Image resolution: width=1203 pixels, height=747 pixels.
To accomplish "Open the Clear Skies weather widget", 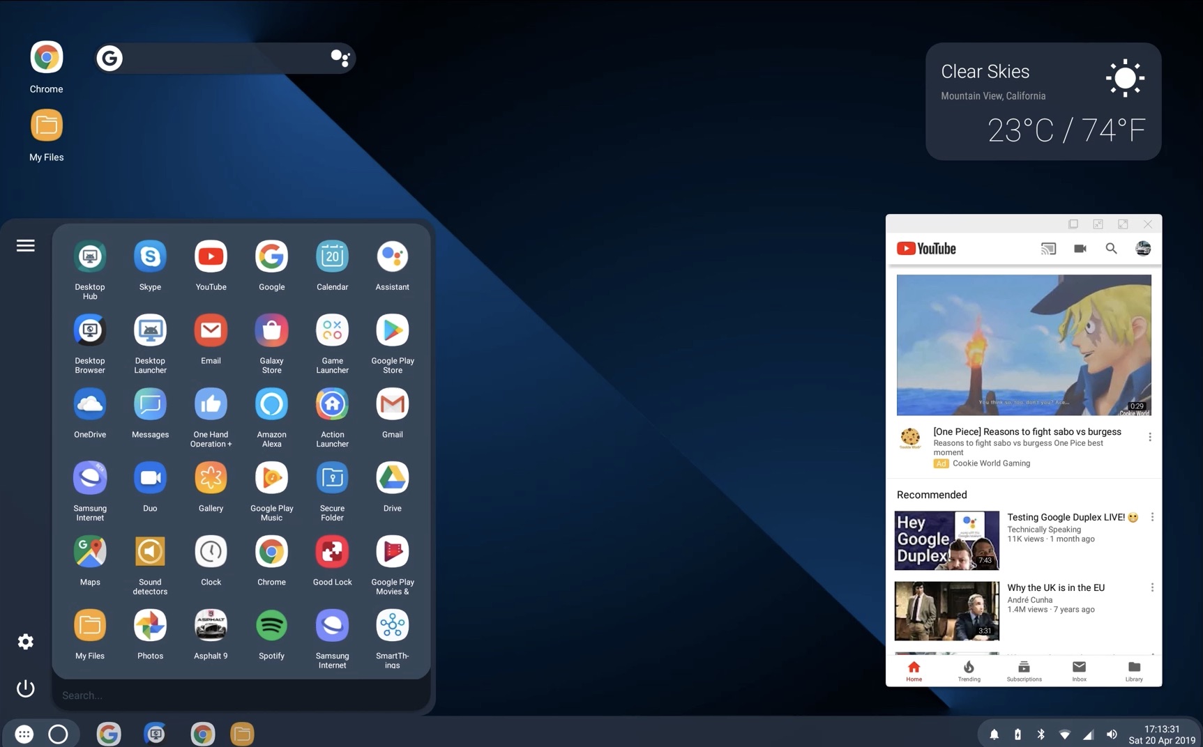I will click(x=1043, y=102).
